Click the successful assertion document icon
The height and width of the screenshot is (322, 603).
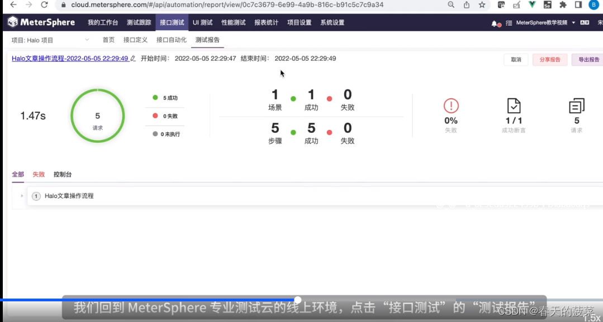[x=514, y=105]
